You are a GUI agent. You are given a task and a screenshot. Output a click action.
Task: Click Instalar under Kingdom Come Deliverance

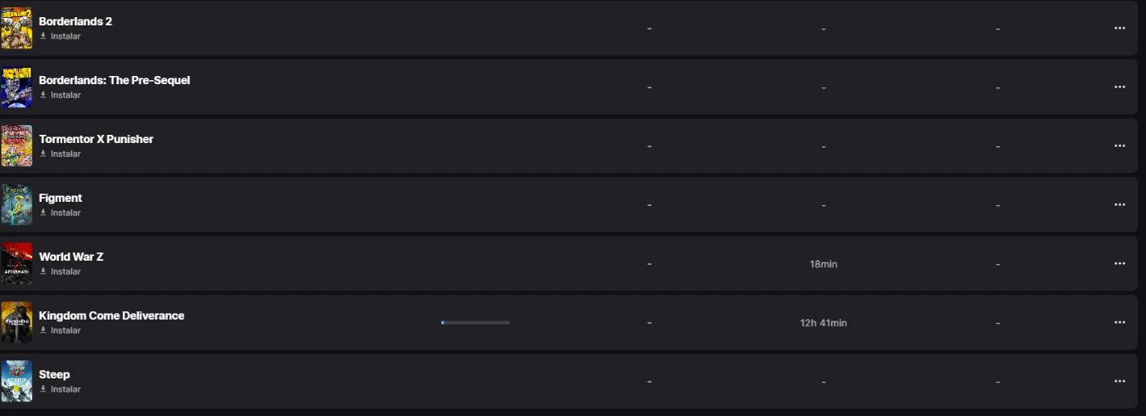point(61,330)
